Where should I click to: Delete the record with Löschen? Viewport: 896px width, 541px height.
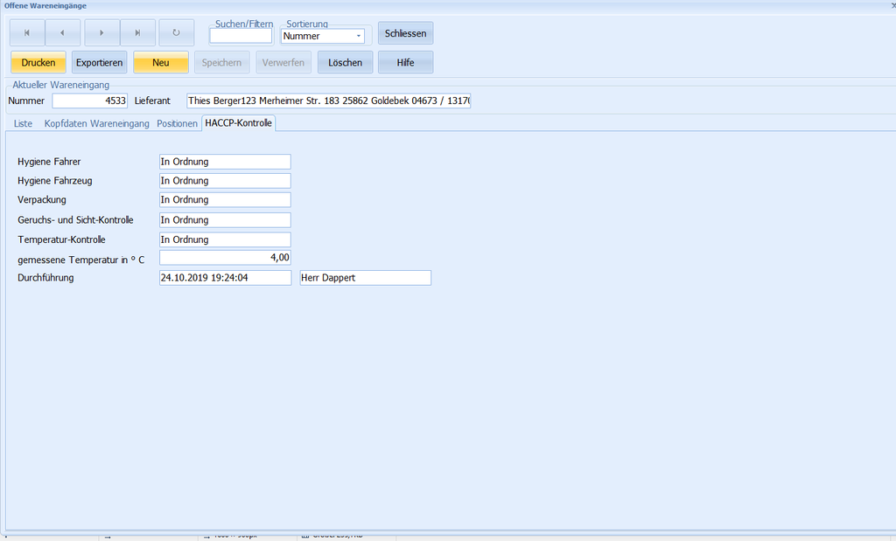pos(345,63)
